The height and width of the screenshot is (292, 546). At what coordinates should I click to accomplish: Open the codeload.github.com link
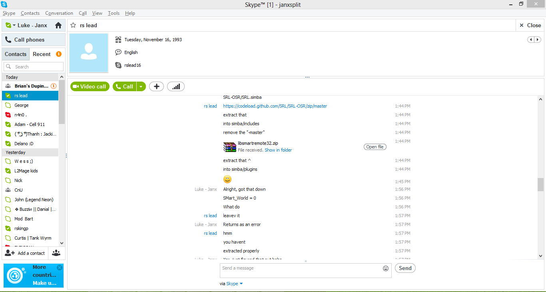point(275,106)
